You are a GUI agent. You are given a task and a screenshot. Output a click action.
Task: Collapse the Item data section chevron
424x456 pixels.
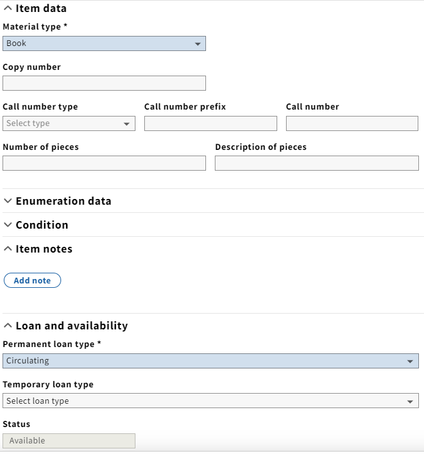[x=8, y=8]
